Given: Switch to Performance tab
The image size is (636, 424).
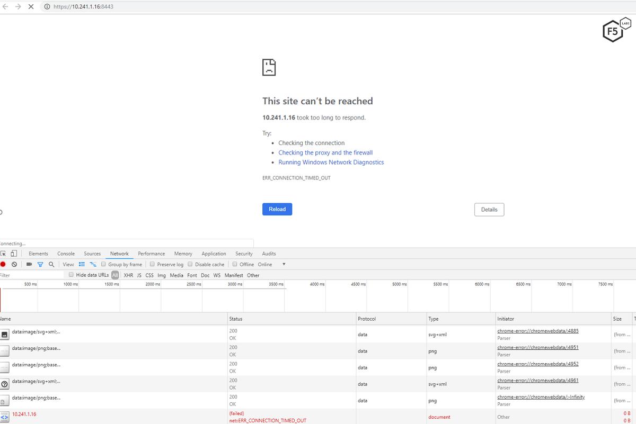Looking at the screenshot, I should click(152, 254).
